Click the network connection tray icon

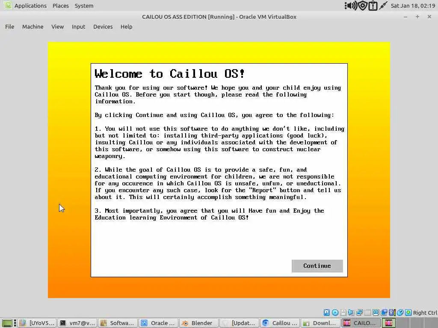coord(383,5)
